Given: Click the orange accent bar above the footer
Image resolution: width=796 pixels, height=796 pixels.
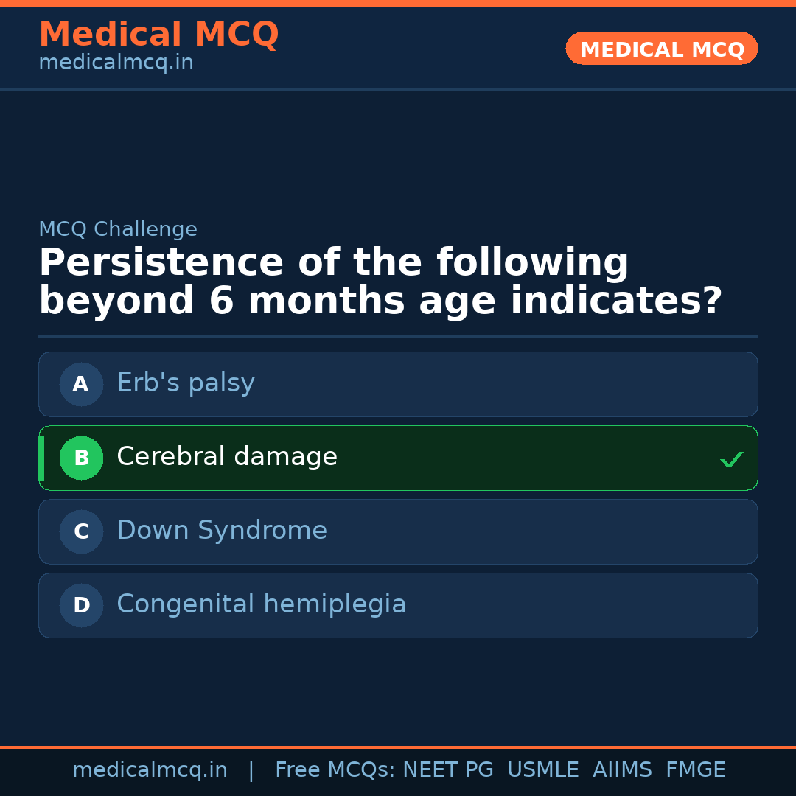Looking at the screenshot, I should coord(398,746).
